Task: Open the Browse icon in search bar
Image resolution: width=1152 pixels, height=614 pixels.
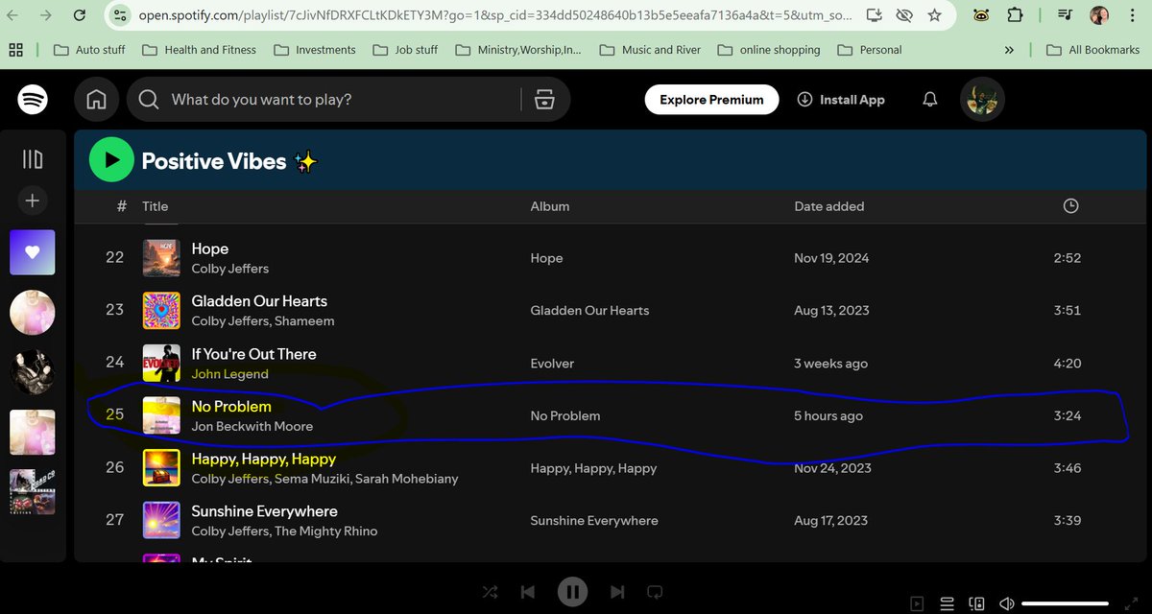Action: tap(544, 100)
